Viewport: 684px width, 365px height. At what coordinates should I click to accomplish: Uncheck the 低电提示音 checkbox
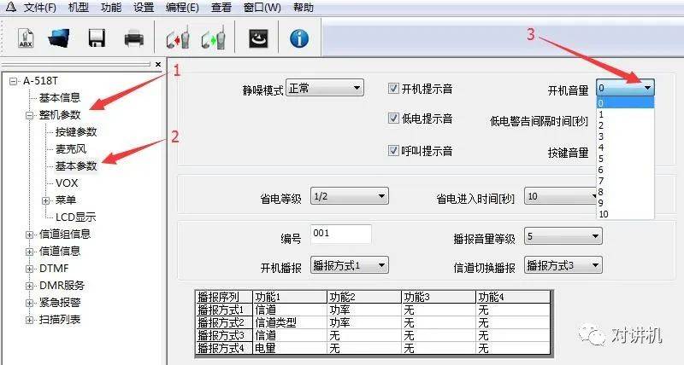[394, 119]
